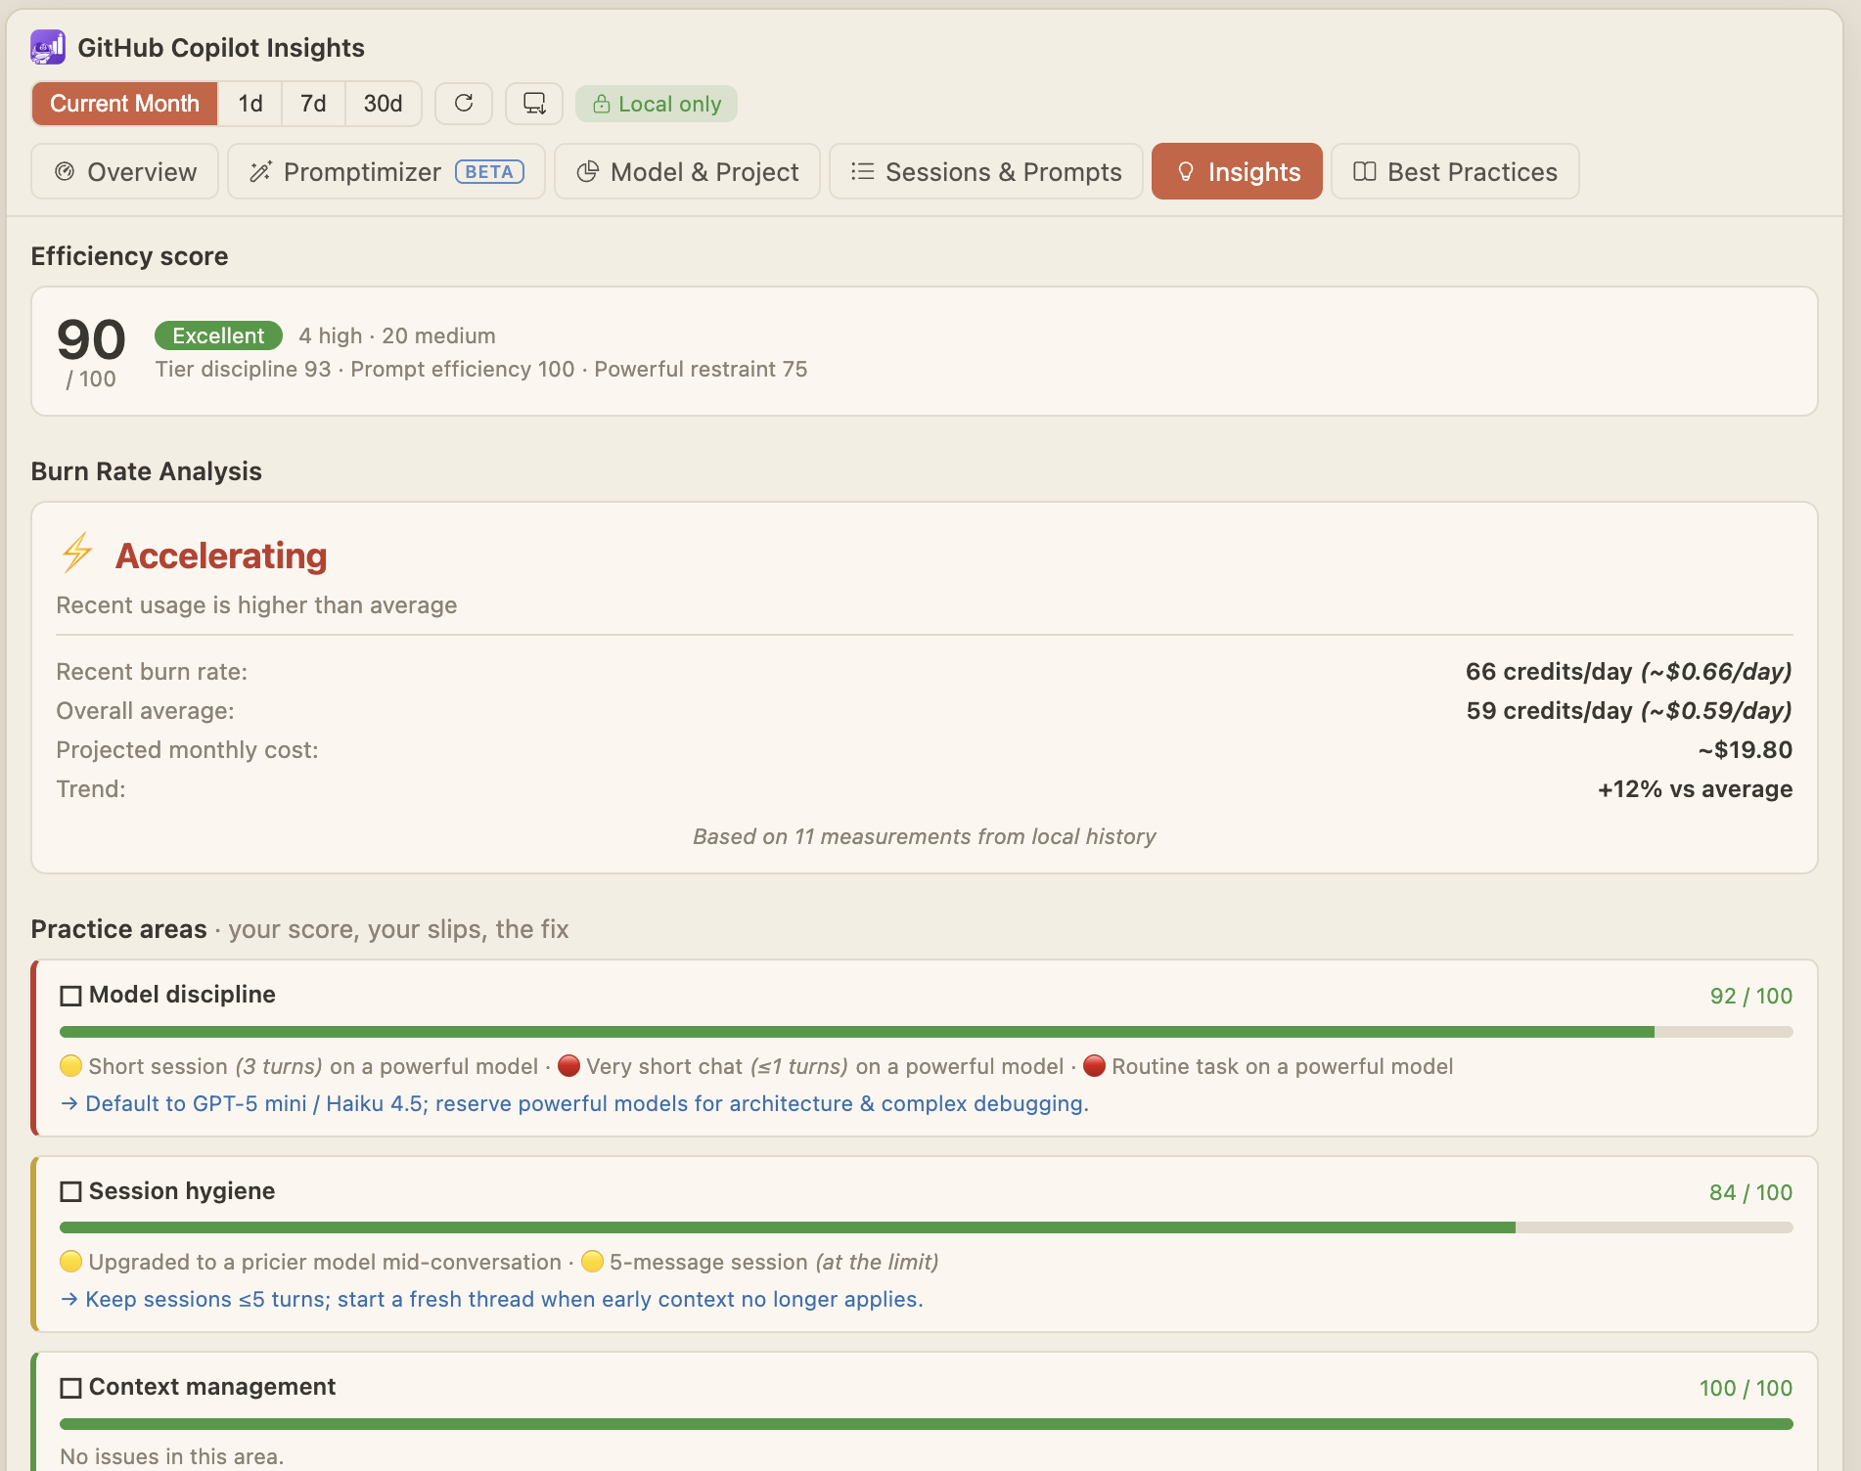Click the Local only badge
Screen dimensions: 1861x1471
657,104
